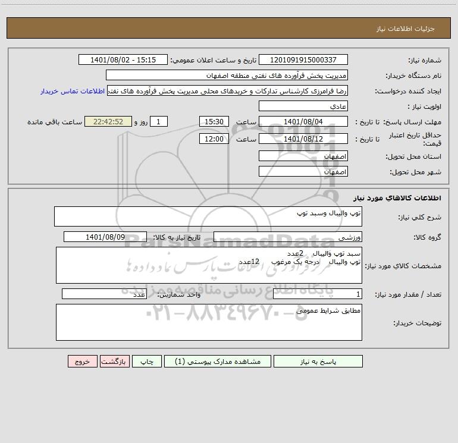Viewport: 458px width, 443px height.
Task: Click the price validity time 12:00
Action: 214,139
